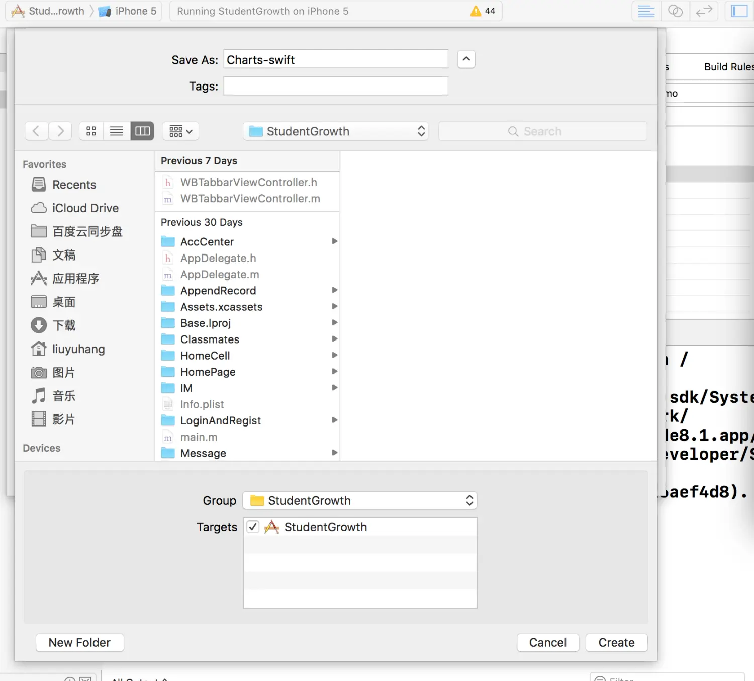Open 图片 pictures in sidebar

[53, 373]
